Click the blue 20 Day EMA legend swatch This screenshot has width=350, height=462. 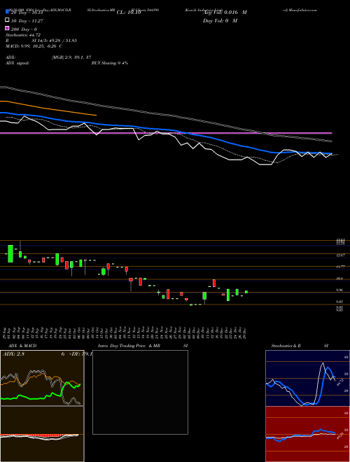tap(8, 12)
